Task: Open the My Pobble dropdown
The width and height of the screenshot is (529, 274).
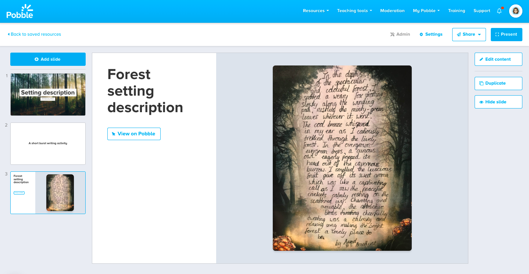Action: coord(426,11)
